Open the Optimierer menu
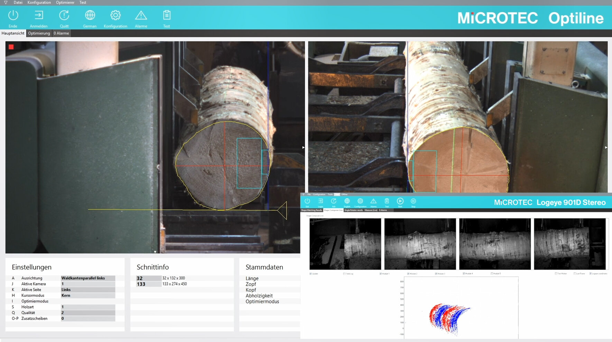The width and height of the screenshot is (612, 342). point(65,2)
